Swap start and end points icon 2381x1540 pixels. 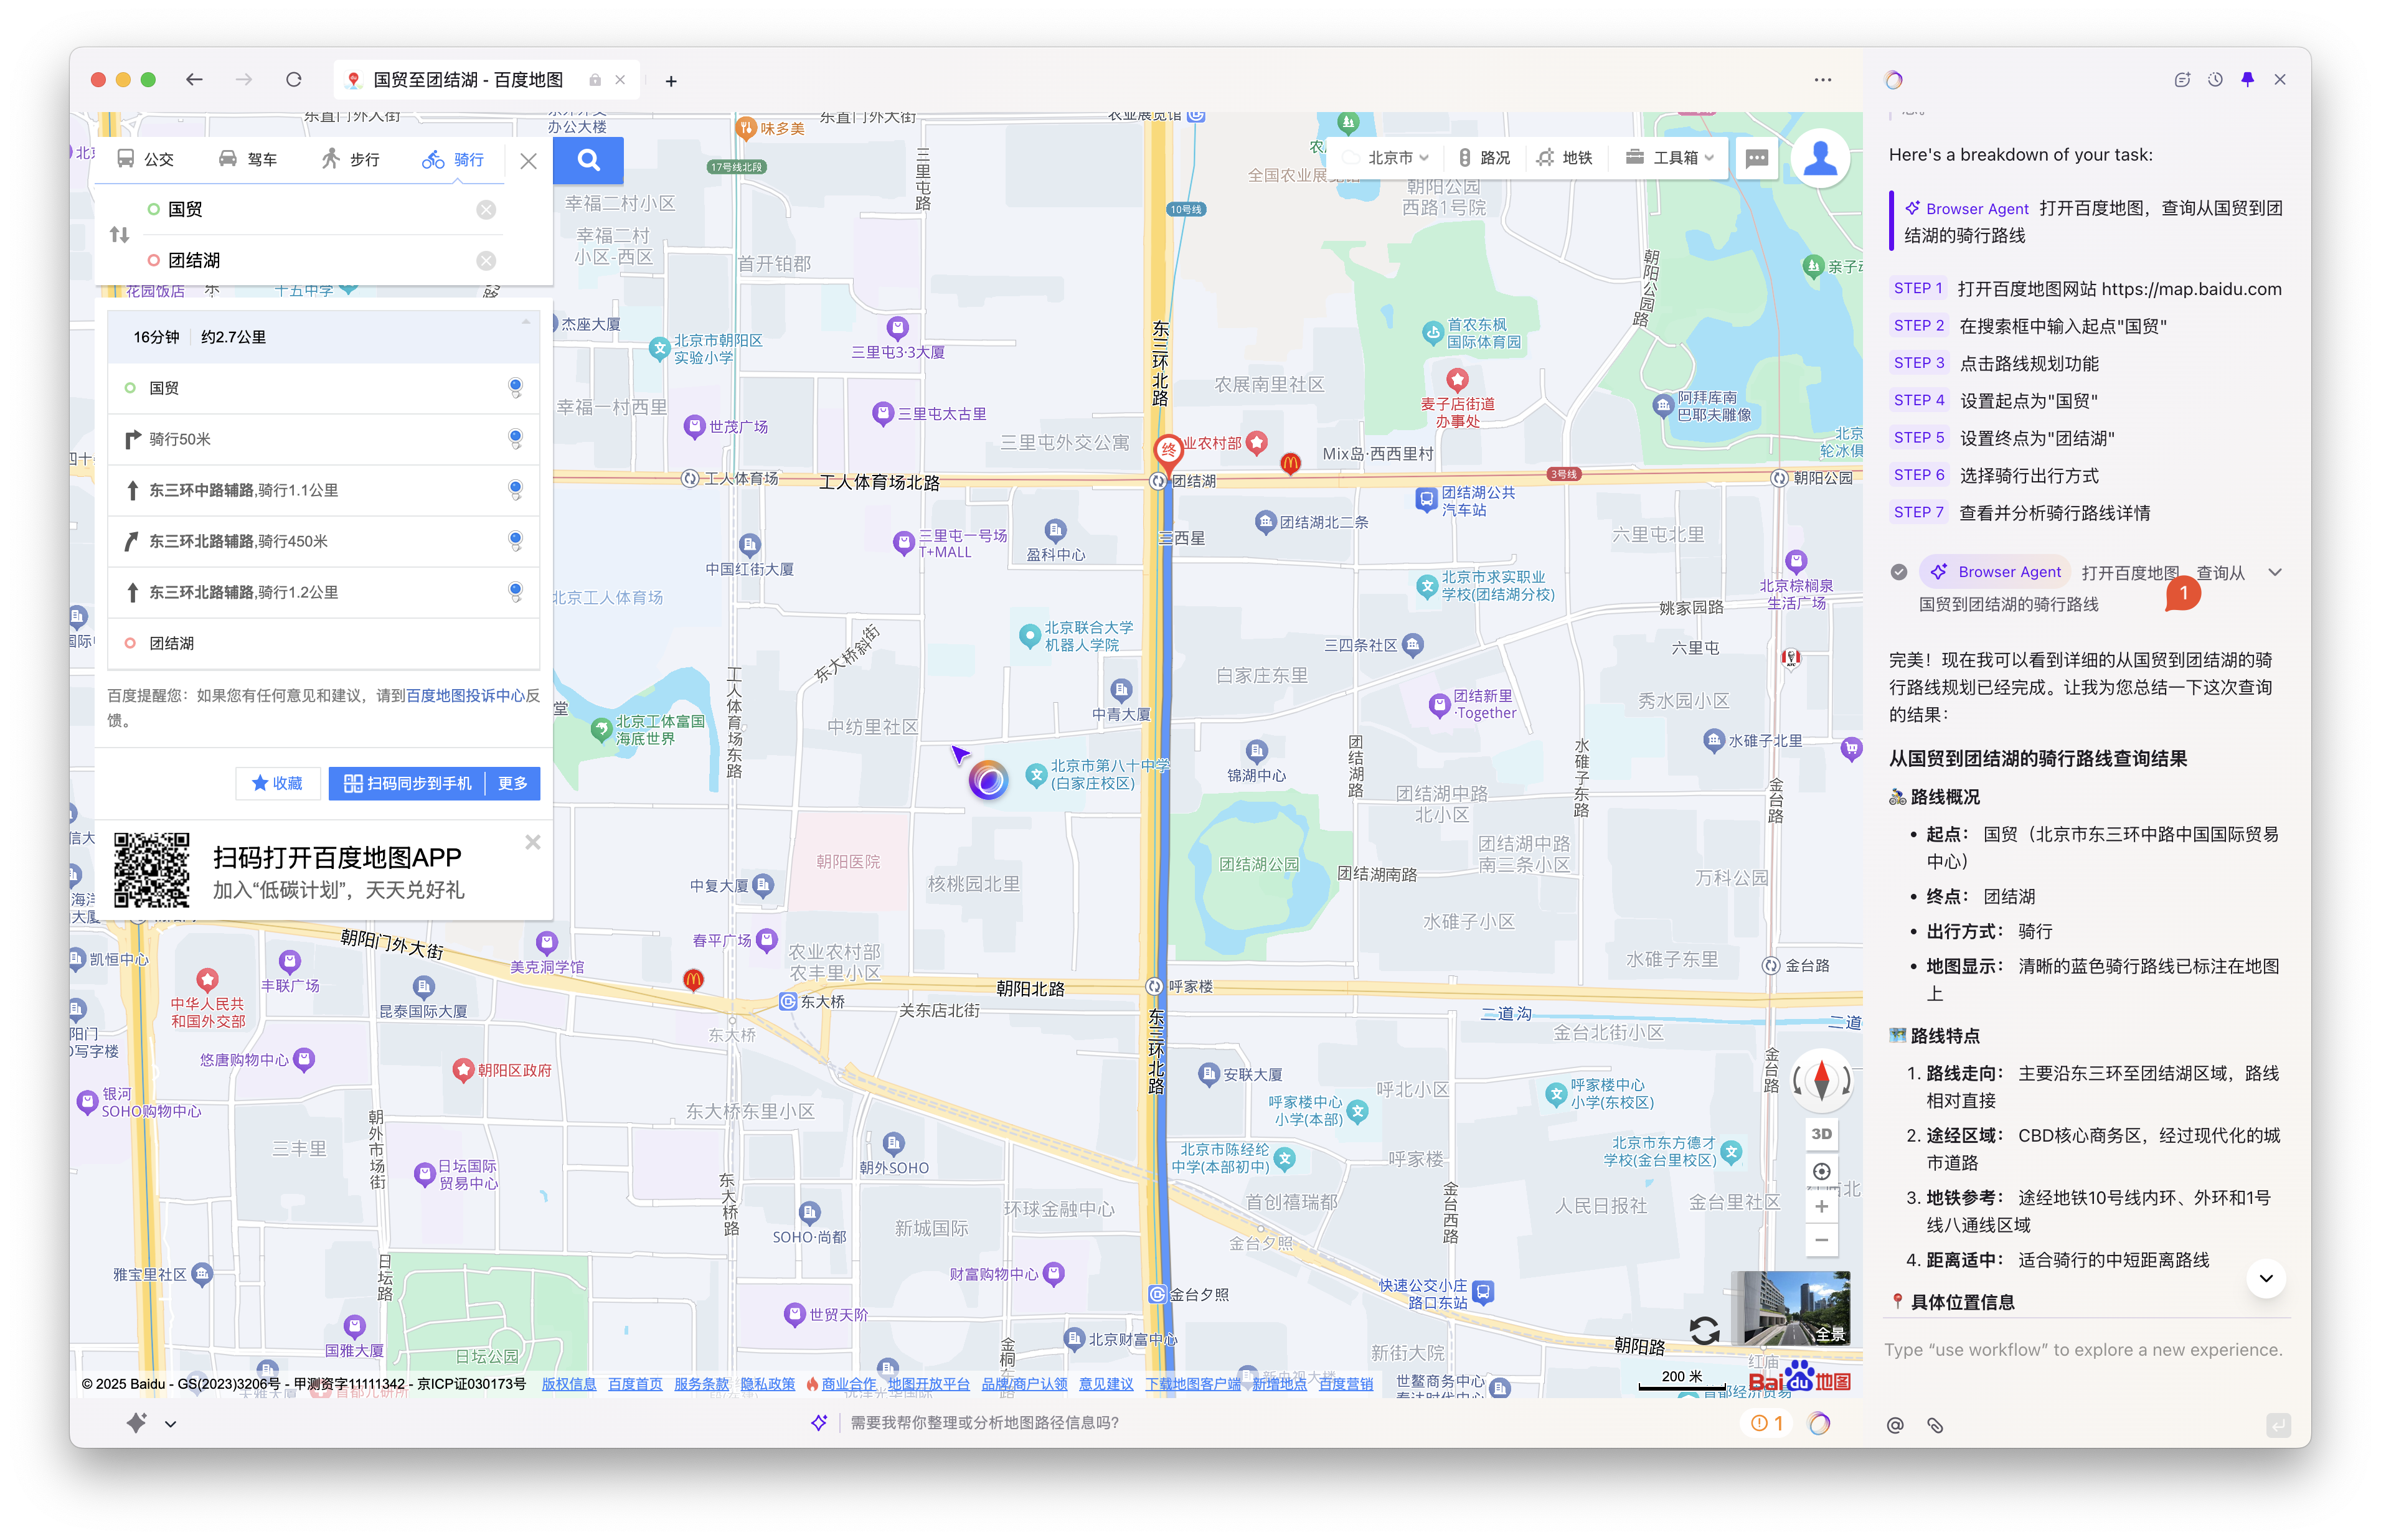click(x=120, y=235)
